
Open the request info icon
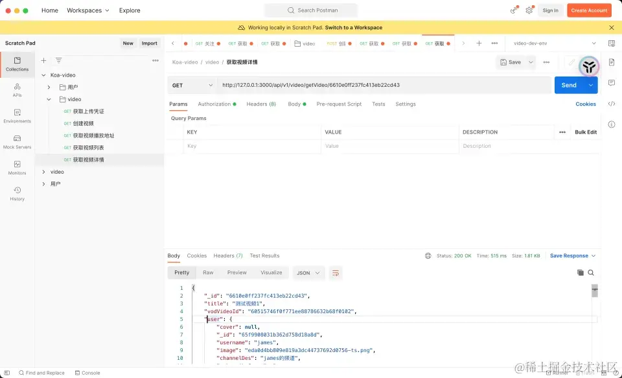coord(611,124)
